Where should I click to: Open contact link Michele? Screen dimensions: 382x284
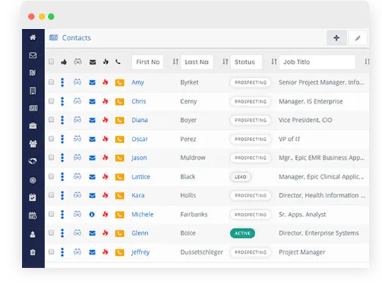[142, 214]
